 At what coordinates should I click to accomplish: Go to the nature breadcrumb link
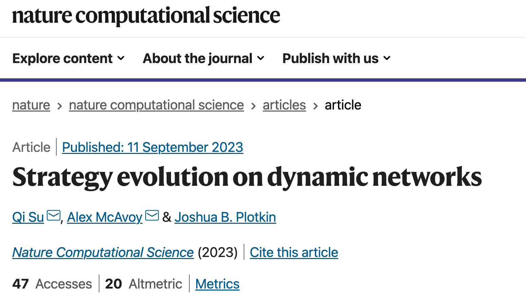pos(31,105)
